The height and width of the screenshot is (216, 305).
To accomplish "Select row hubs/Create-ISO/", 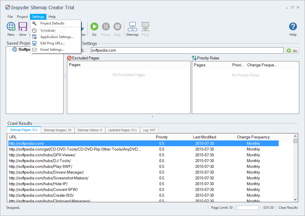I will tap(143, 196).
